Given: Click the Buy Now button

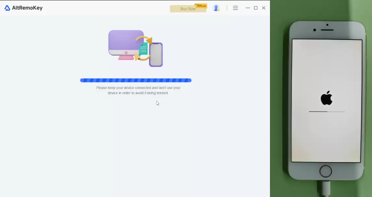Looking at the screenshot, I should pyautogui.click(x=188, y=9).
